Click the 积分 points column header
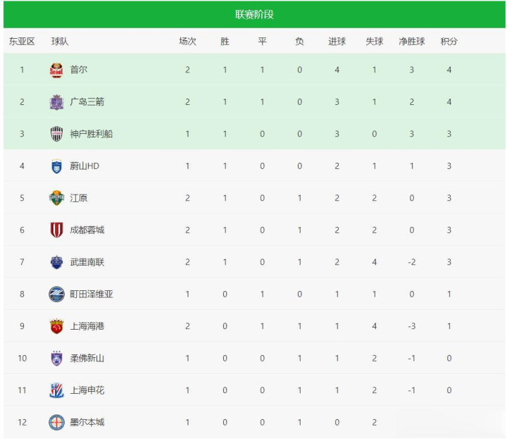 click(449, 42)
